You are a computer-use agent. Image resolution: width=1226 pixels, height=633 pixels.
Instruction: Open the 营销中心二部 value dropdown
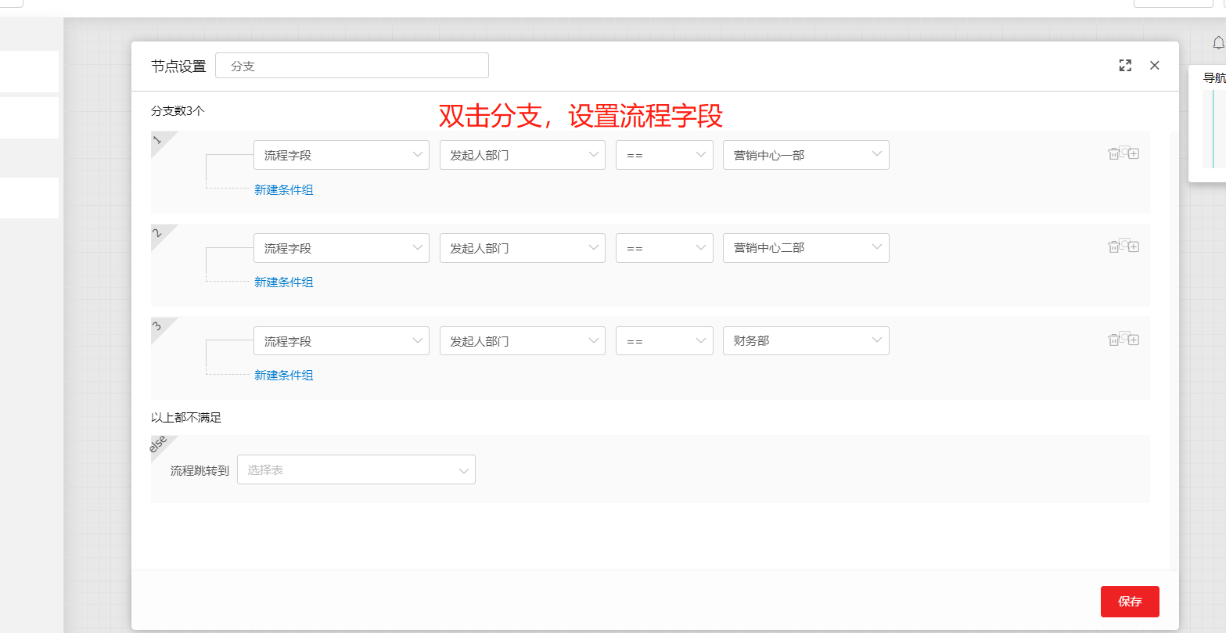click(806, 248)
